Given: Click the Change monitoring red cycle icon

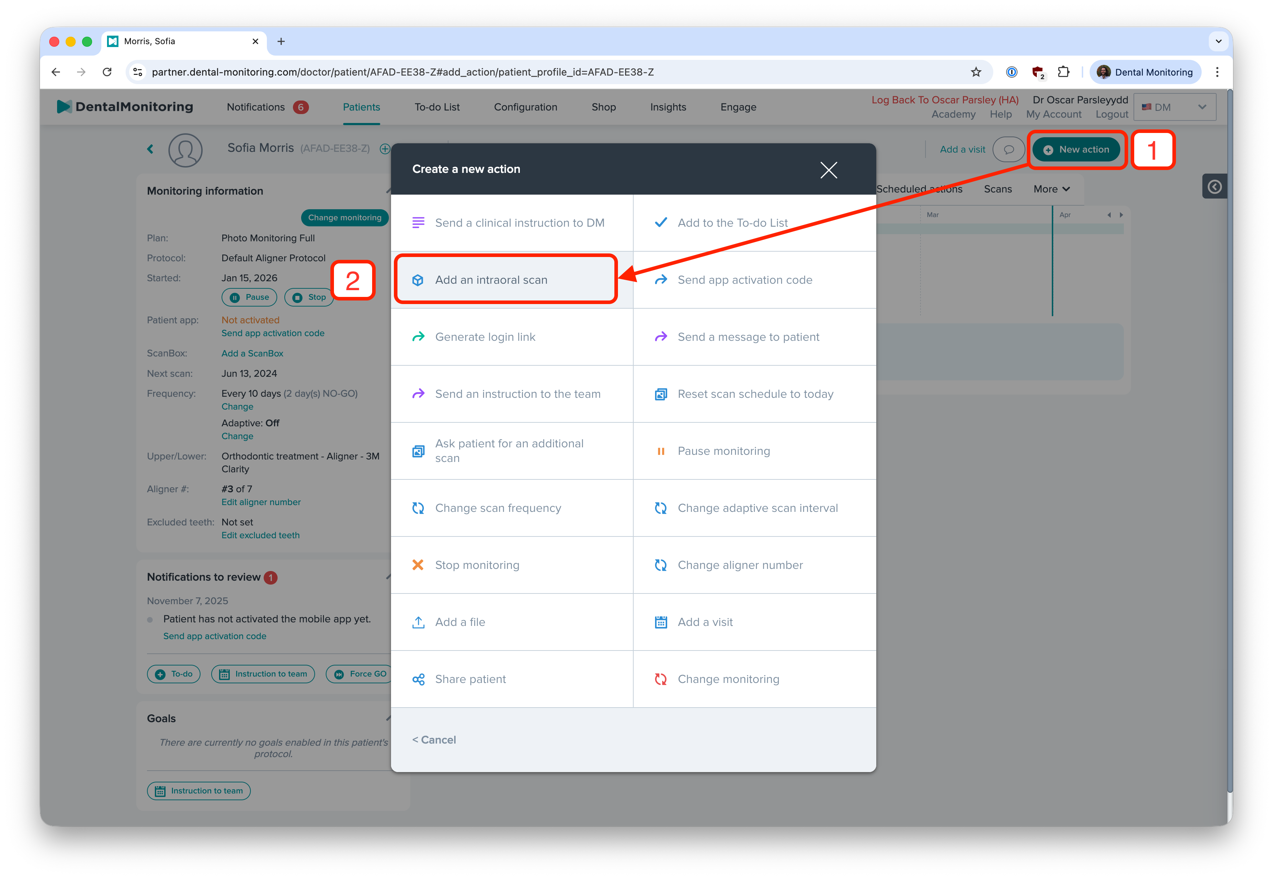Looking at the screenshot, I should point(660,679).
